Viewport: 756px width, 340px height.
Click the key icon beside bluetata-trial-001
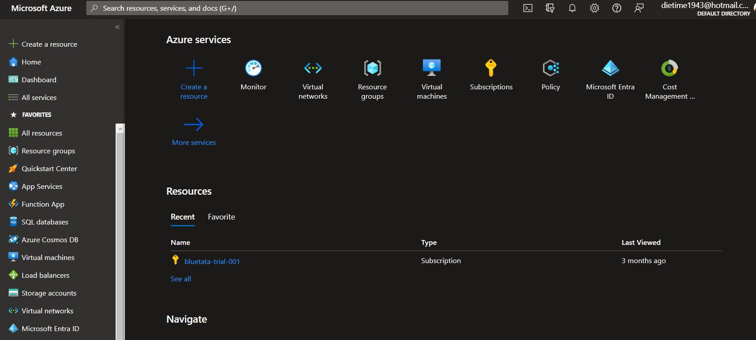click(176, 260)
